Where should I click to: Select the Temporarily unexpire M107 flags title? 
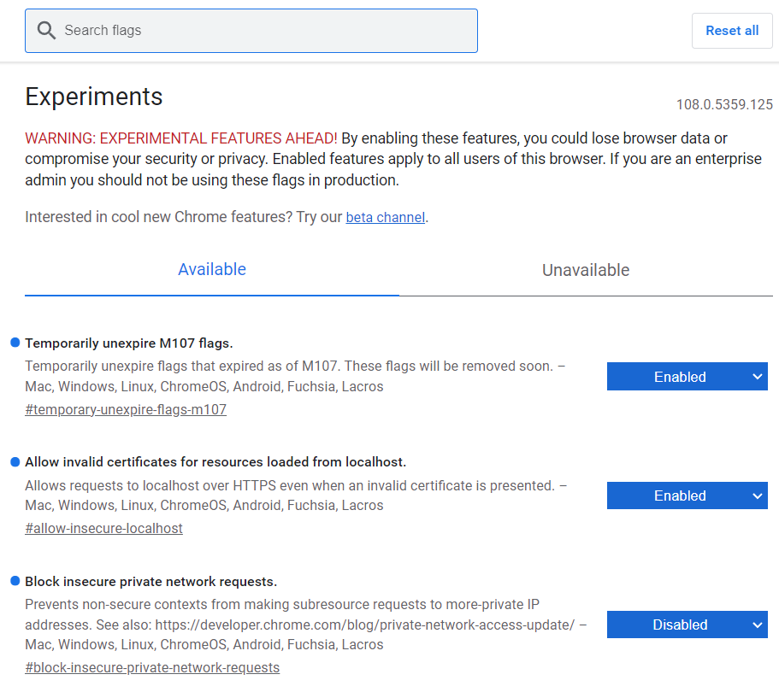click(128, 343)
